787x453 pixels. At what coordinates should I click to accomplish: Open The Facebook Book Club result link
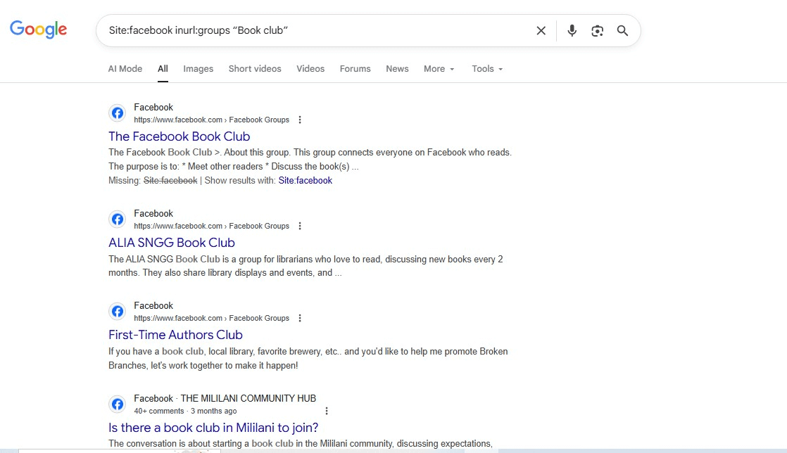[179, 136]
